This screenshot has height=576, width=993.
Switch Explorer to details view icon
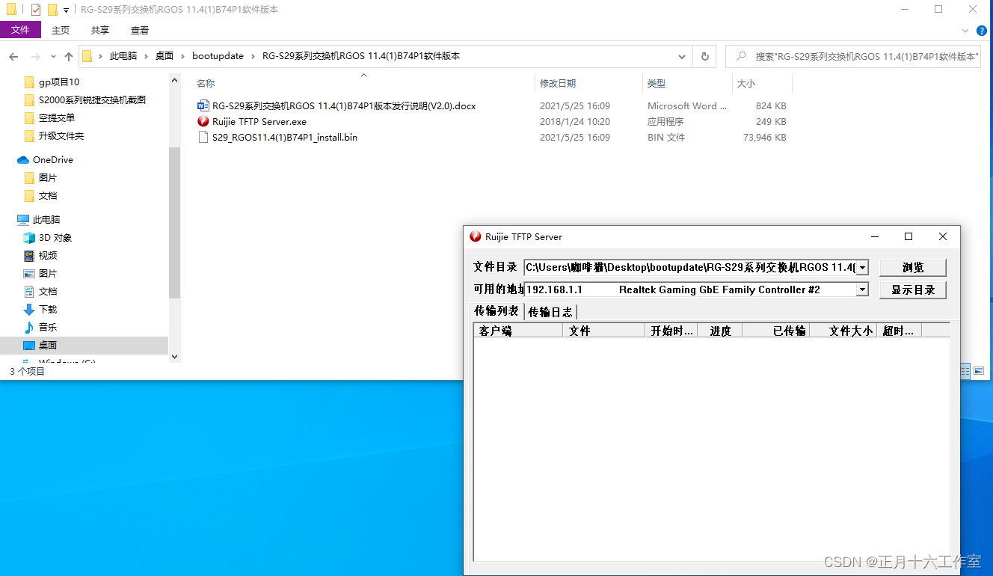[965, 370]
